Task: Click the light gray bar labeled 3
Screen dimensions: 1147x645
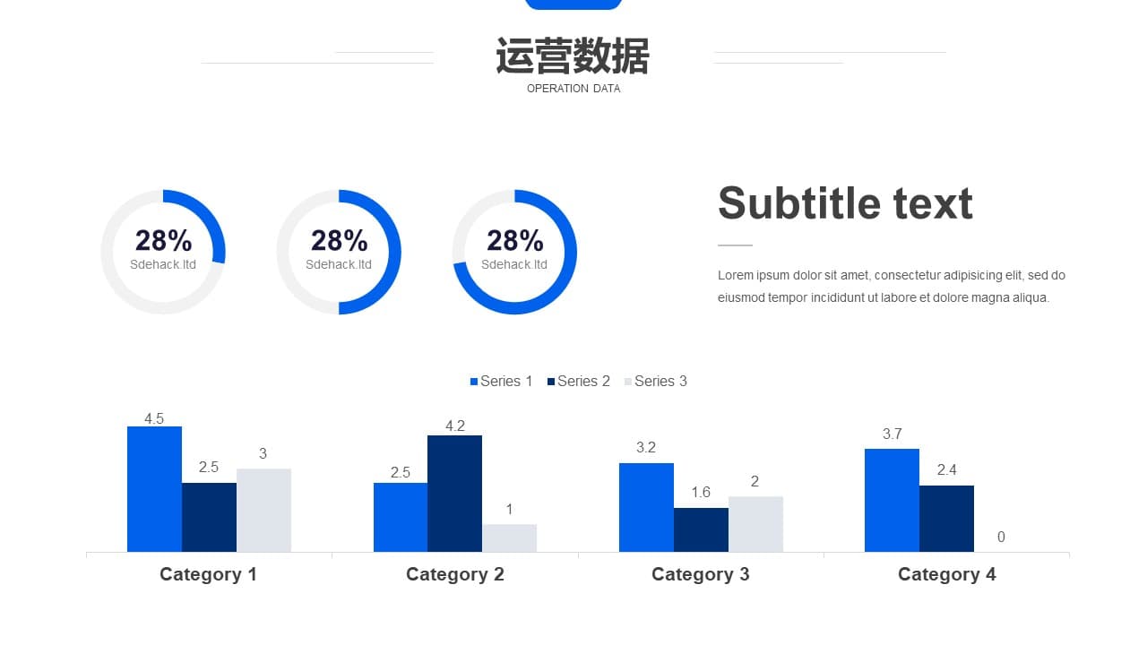Action: tap(263, 510)
